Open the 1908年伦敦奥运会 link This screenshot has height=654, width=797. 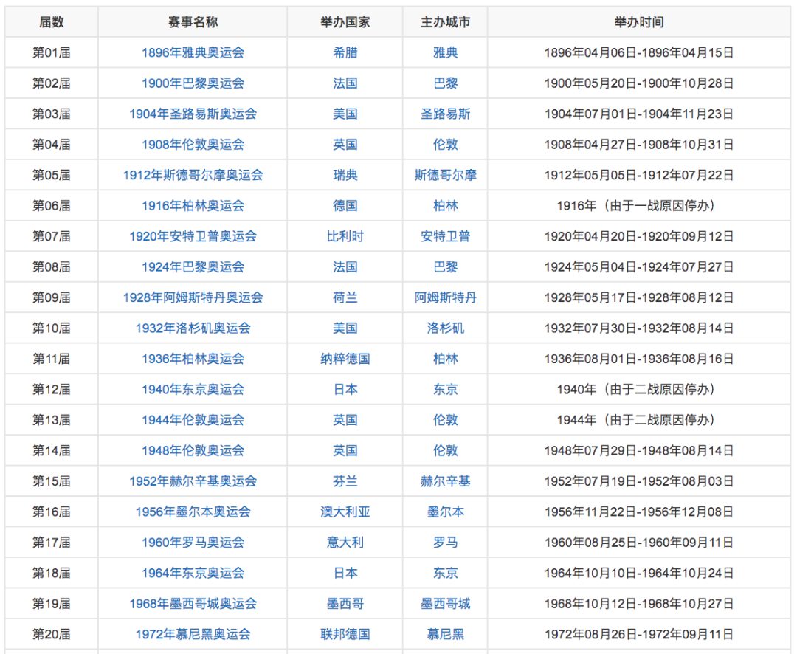[x=193, y=145]
